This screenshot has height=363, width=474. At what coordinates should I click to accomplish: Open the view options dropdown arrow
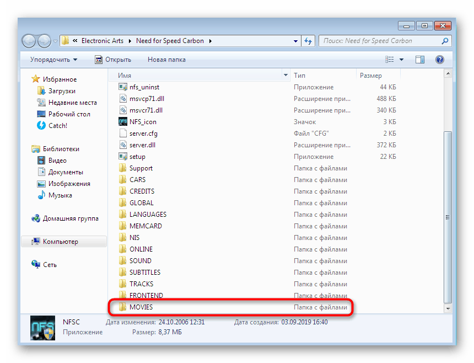(401, 60)
